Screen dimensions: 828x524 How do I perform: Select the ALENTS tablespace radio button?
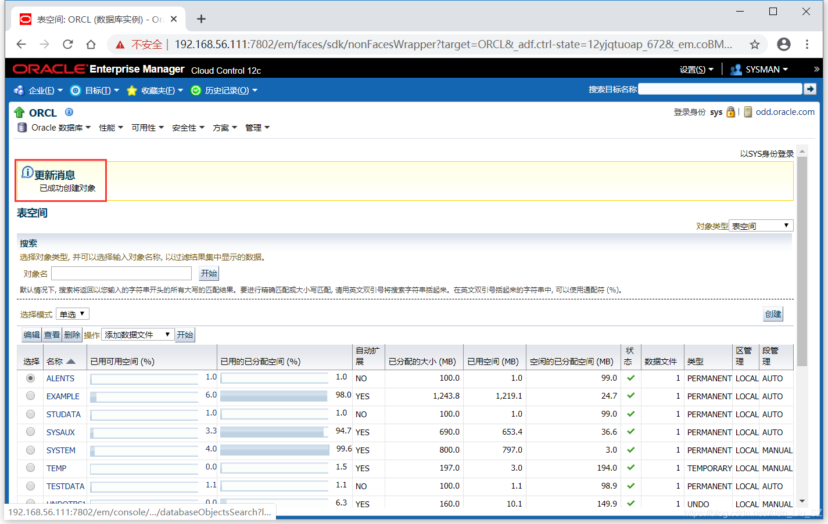30,378
